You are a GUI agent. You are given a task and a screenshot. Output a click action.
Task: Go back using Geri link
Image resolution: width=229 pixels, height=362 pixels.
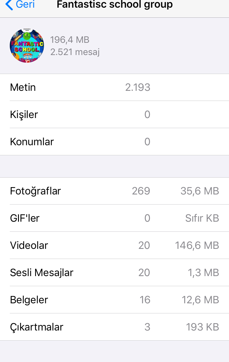[x=25, y=5]
